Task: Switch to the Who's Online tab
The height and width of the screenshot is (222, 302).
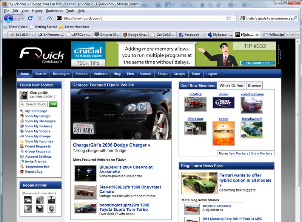Action: 231,85
